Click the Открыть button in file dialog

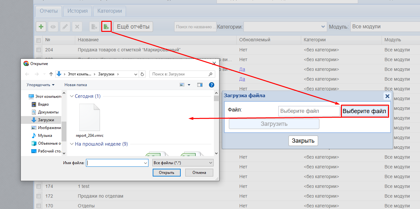tap(166, 173)
